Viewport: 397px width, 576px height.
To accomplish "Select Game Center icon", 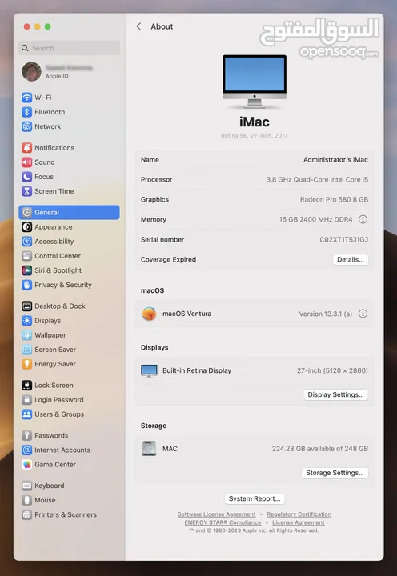I will [x=27, y=464].
